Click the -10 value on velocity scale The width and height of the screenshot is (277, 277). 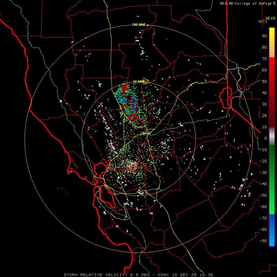coord(263,150)
